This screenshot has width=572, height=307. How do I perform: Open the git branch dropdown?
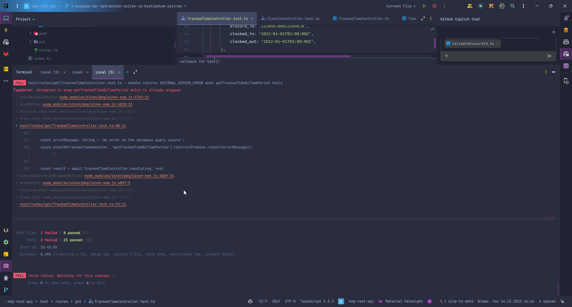point(126,6)
